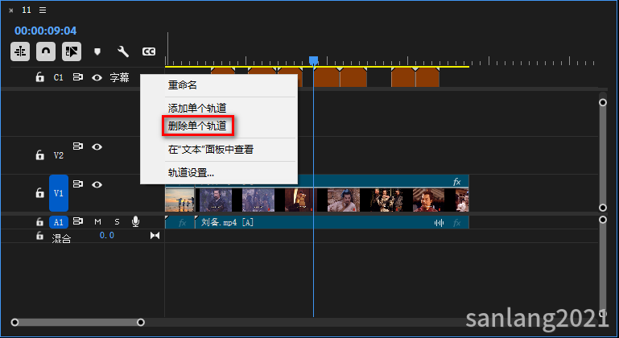619x338 pixels.
Task: Open timeline display settings wrench
Action: [x=123, y=52]
